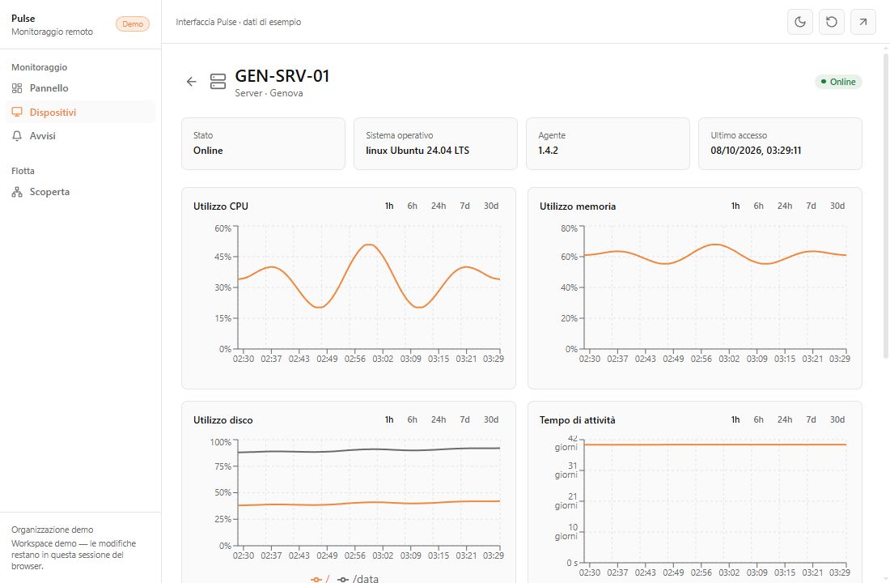
Task: Click the 'Tempo di attività' chart title
Action: tap(577, 420)
